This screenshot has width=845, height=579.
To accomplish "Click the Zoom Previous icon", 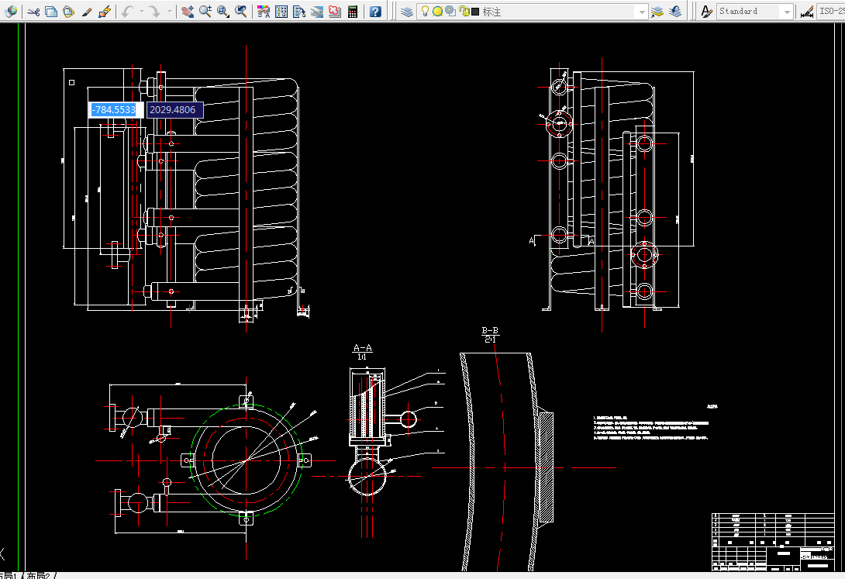I will pyautogui.click(x=241, y=12).
